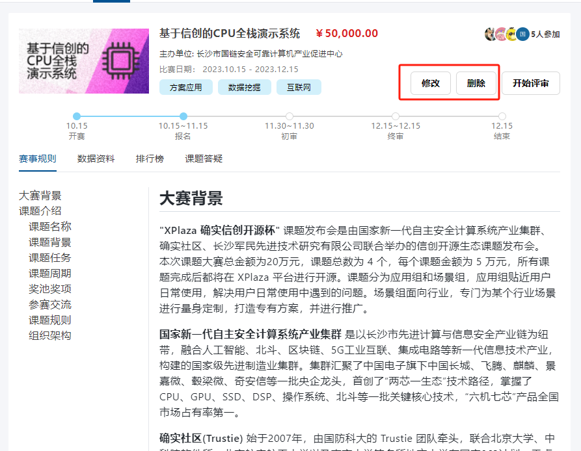581x451 pixels.
Task: Open the 排行榜 tab
Action: (x=150, y=159)
